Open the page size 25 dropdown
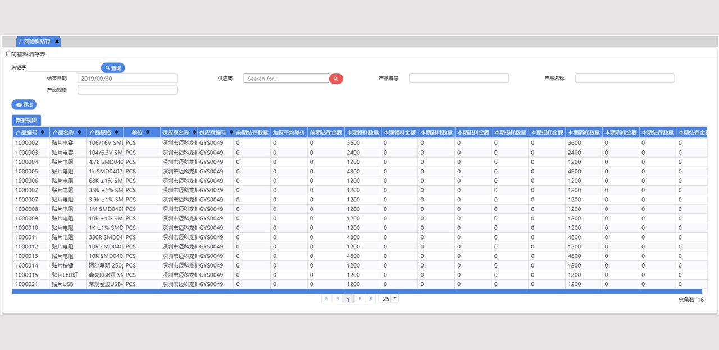 coord(389,298)
